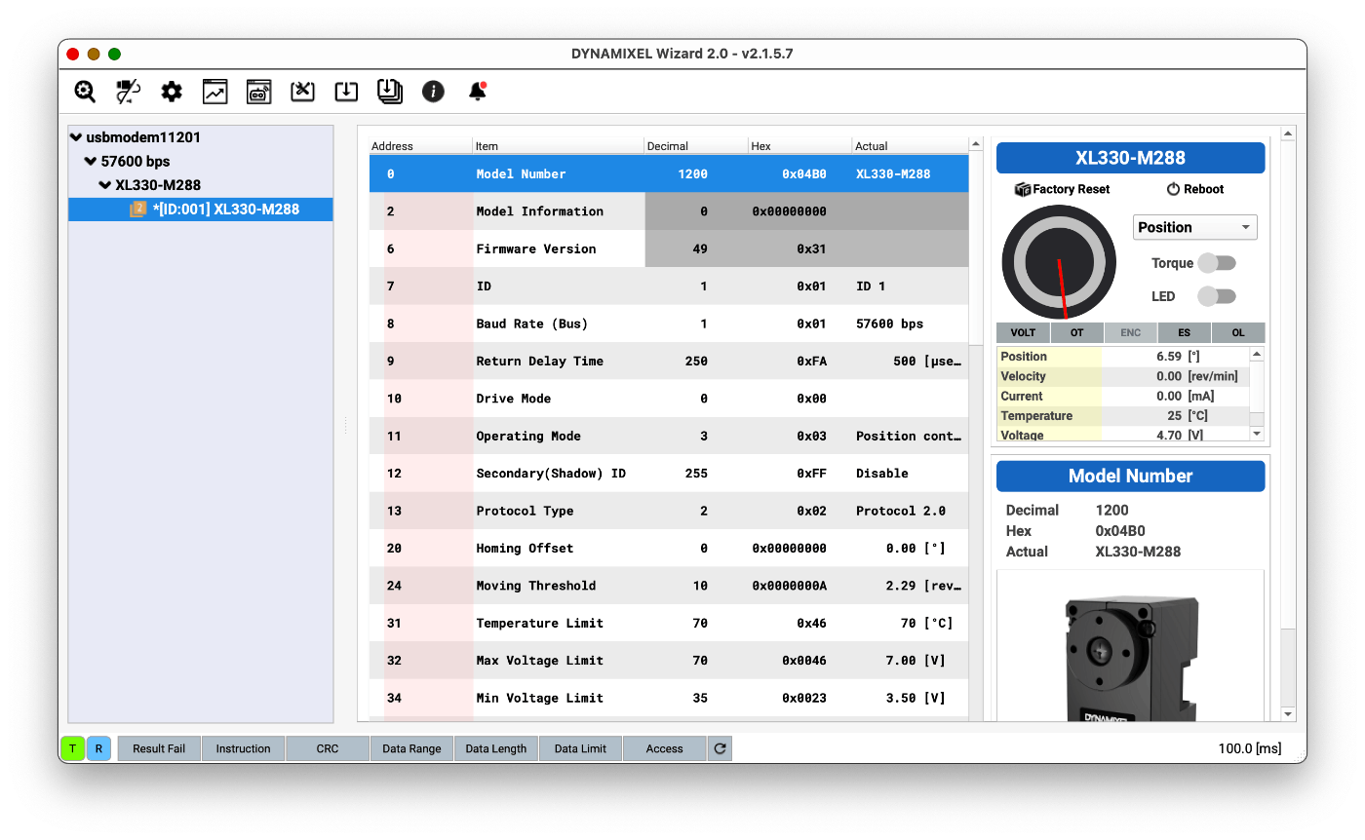Image resolution: width=1365 pixels, height=840 pixels.
Task: Click the Instruction status cell
Action: tap(244, 748)
